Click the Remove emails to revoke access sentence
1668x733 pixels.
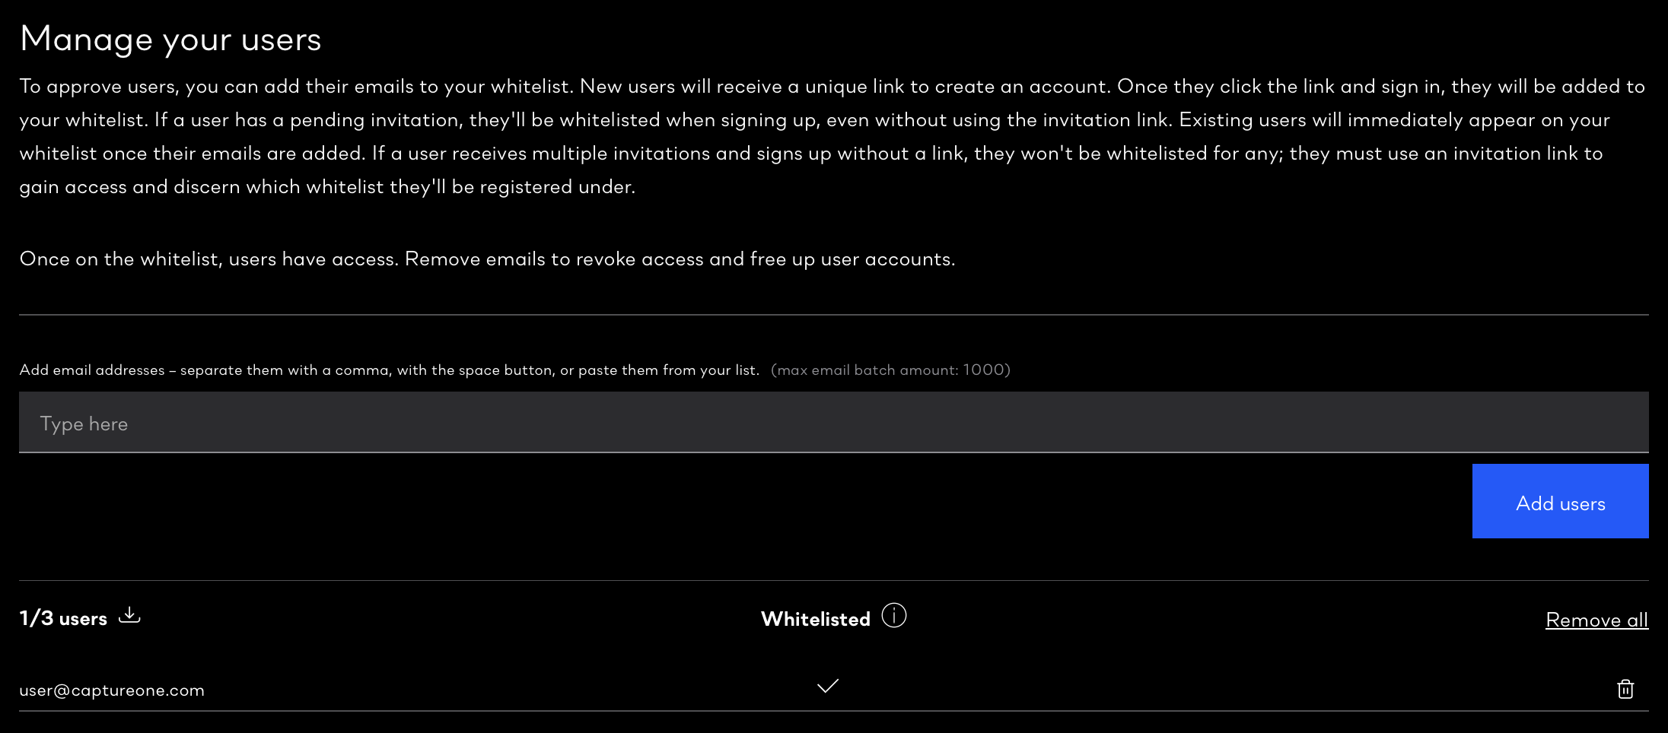pyautogui.click(x=680, y=259)
